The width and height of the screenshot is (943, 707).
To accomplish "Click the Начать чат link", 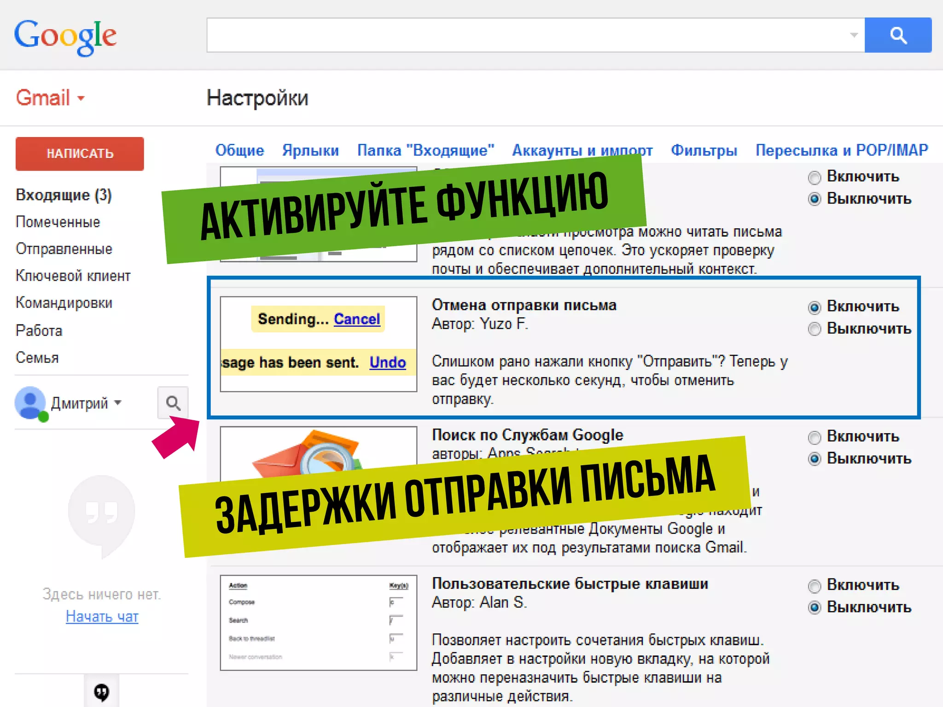I will coord(102,616).
